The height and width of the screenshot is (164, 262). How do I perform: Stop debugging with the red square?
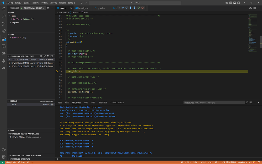click(142, 8)
